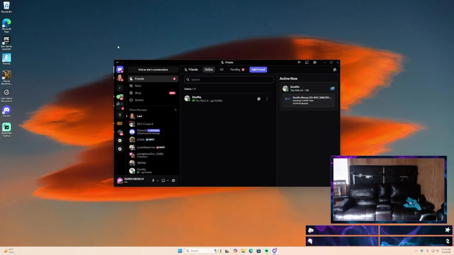This screenshot has height=255, width=454.
Task: Open Quests in Discord sidebar
Action: click(153, 100)
